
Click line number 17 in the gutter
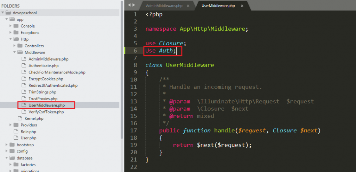click(134, 131)
